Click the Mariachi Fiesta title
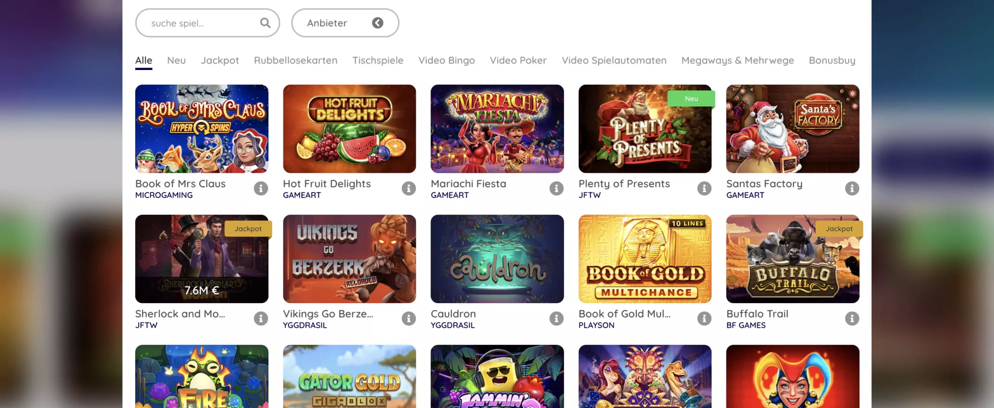 (468, 184)
